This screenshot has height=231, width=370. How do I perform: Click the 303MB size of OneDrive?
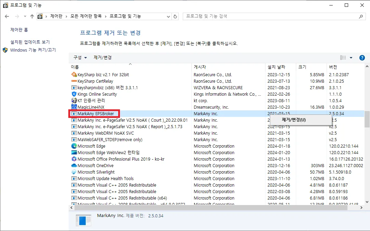(317, 166)
